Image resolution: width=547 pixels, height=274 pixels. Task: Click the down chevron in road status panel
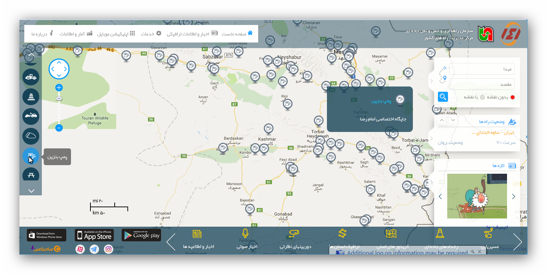453,120
